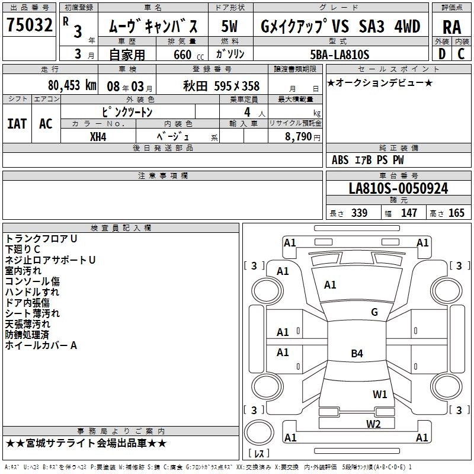Select the color number XH4
This screenshot has height=474, width=474.
(98, 136)
